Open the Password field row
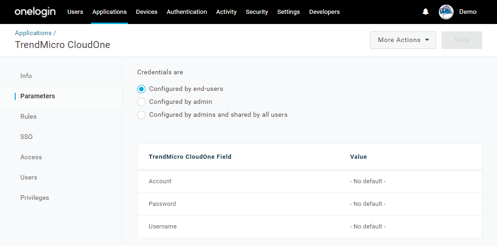This screenshot has width=497, height=246. pyautogui.click(x=309, y=204)
